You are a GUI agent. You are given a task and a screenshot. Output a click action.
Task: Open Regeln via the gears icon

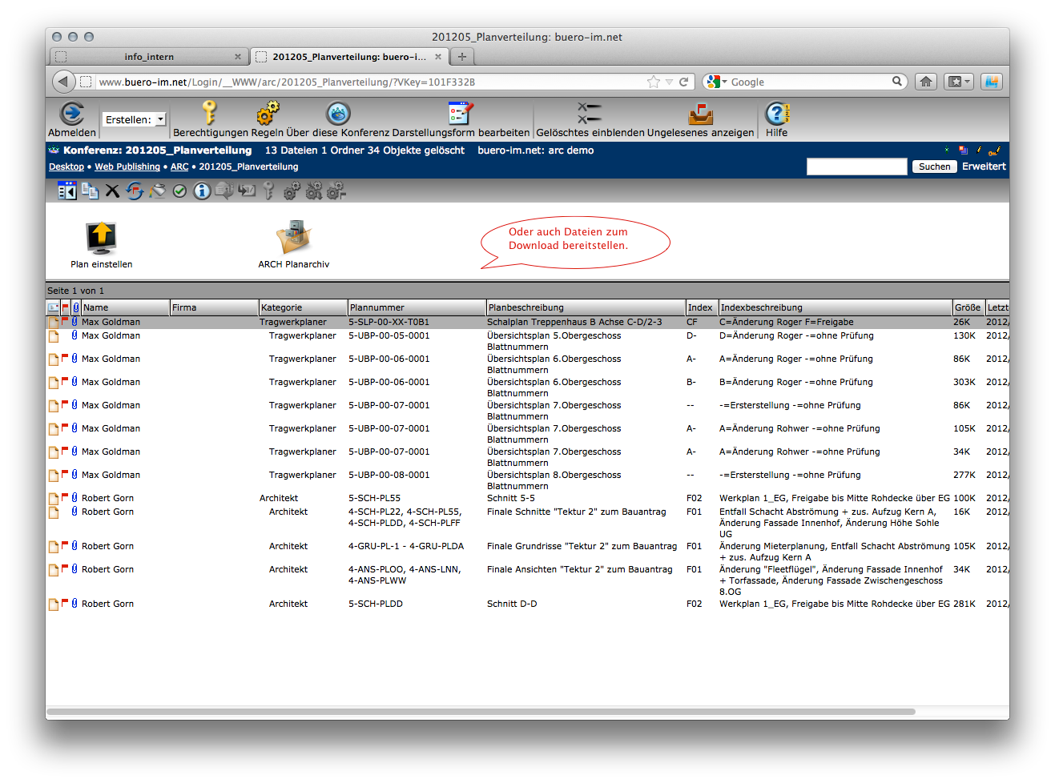coord(268,113)
